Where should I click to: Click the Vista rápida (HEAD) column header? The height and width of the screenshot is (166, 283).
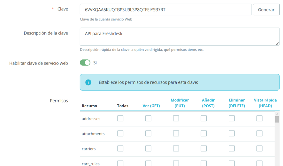point(265,103)
